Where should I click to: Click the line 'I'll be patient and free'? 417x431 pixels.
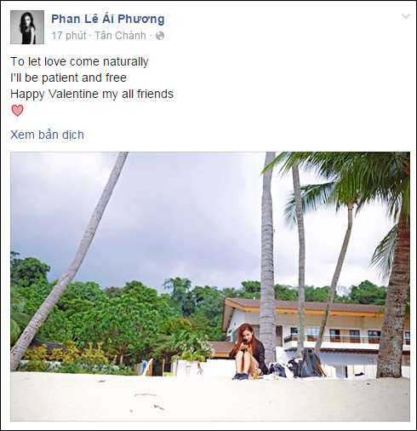coord(68,78)
